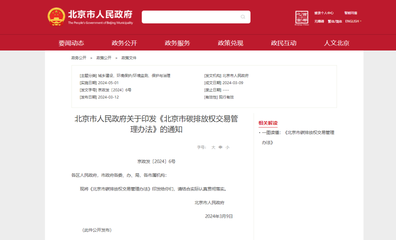Open the 政务服务 menu
This screenshot has width=396, height=240.
pos(177,43)
